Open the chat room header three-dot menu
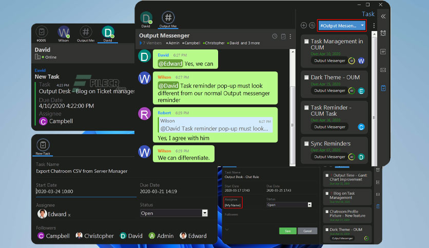The height and width of the screenshot is (248, 429). click(290, 36)
